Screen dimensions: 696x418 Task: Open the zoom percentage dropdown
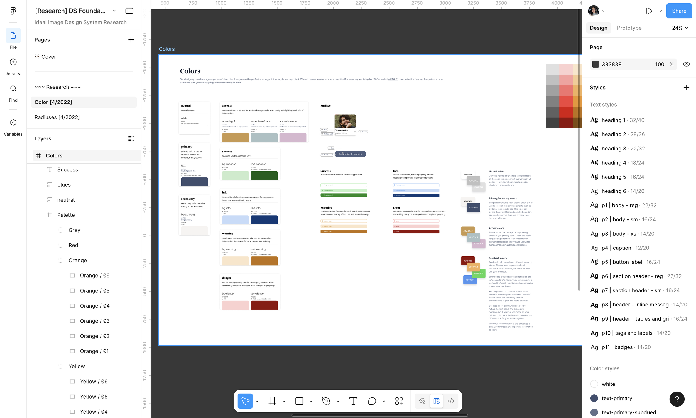(x=680, y=28)
